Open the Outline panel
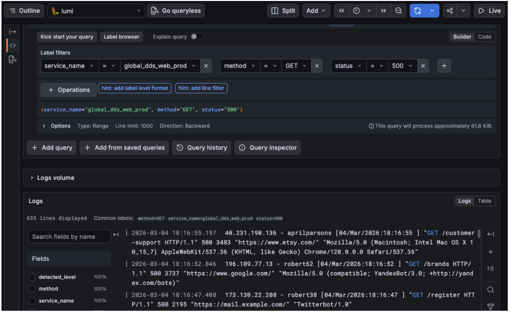 pyautogui.click(x=24, y=11)
